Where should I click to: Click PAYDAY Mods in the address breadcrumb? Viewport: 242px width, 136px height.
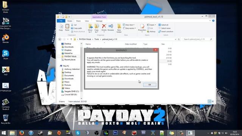(85, 39)
